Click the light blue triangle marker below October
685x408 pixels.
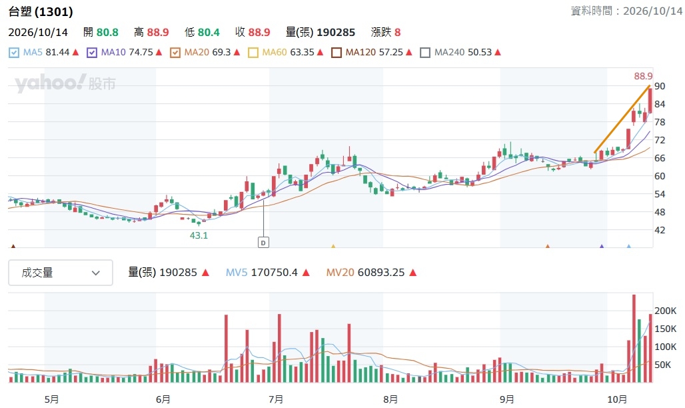pyautogui.click(x=628, y=247)
